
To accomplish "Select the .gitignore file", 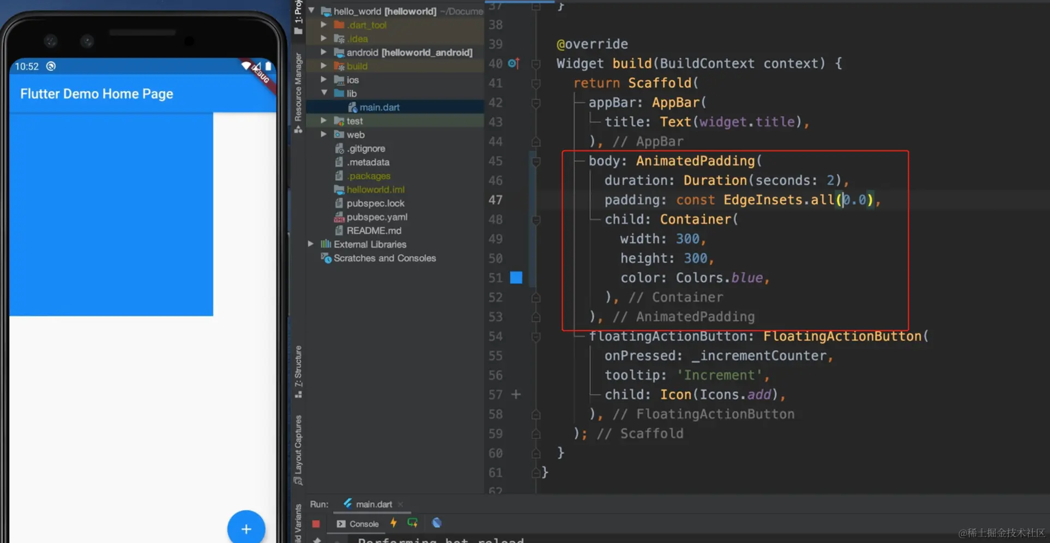I will click(366, 148).
